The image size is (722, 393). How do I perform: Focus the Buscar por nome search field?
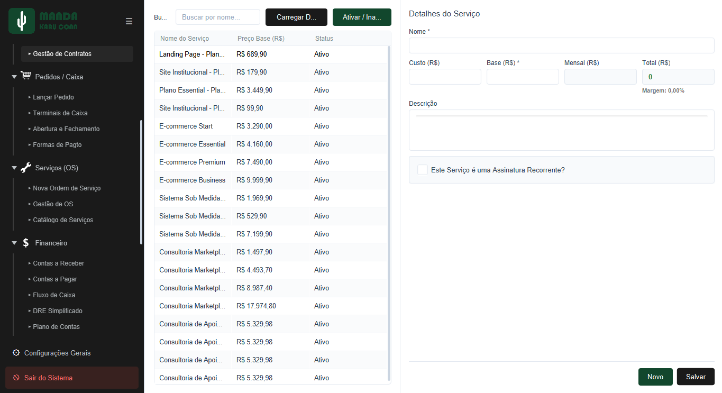(x=218, y=17)
